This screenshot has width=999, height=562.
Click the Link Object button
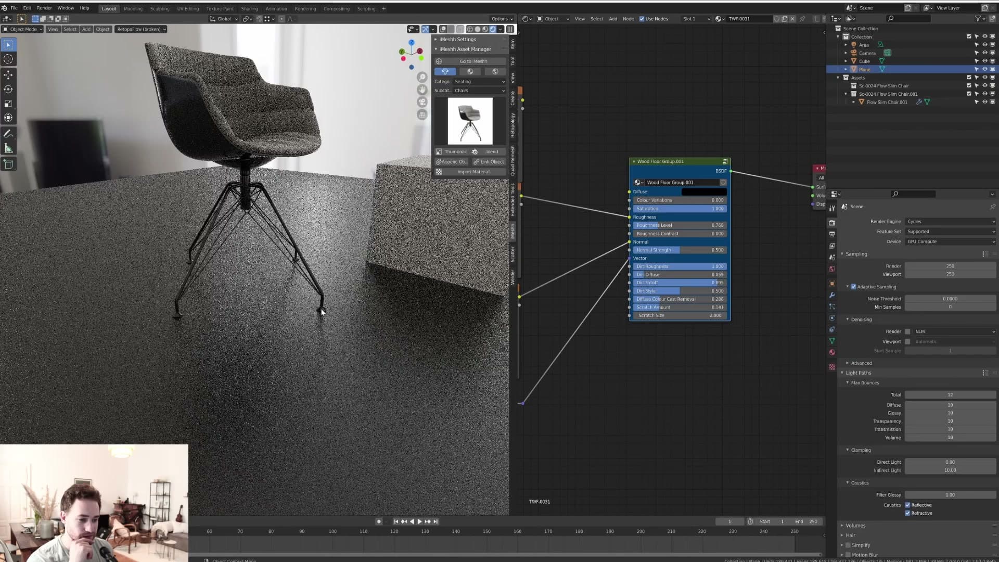[489, 162]
